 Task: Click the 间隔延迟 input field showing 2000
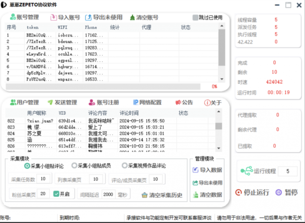[x=108, y=194]
